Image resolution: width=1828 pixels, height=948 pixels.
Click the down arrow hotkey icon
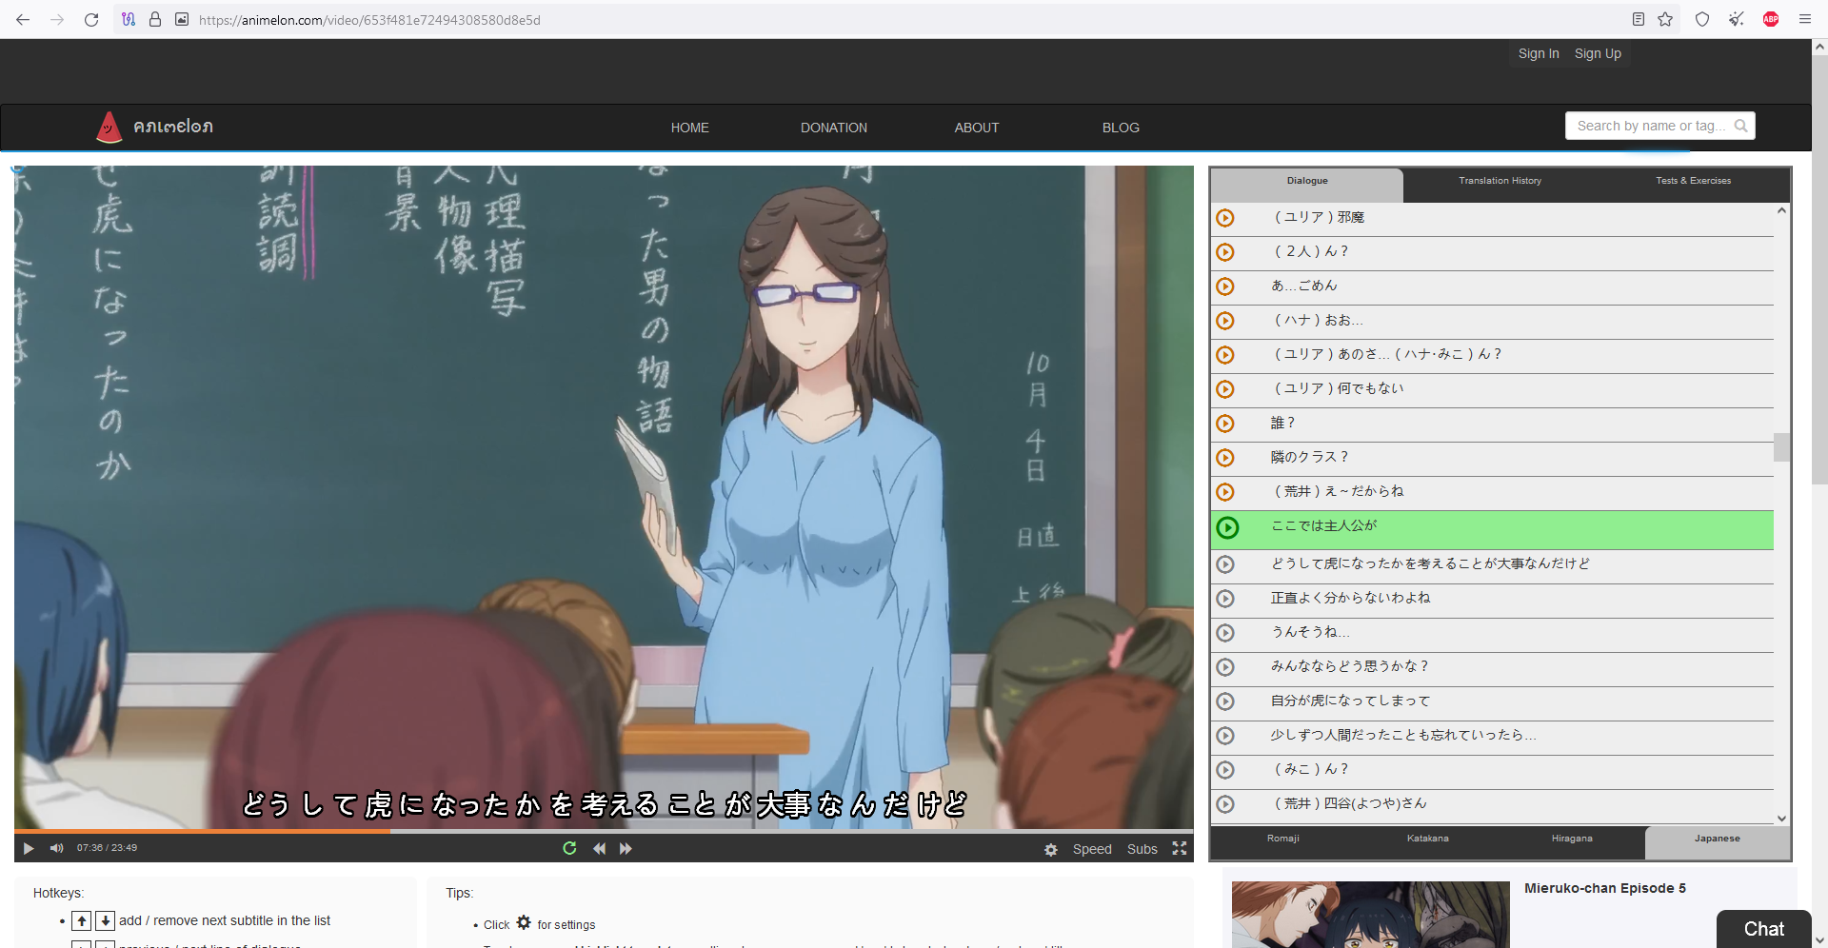click(106, 920)
